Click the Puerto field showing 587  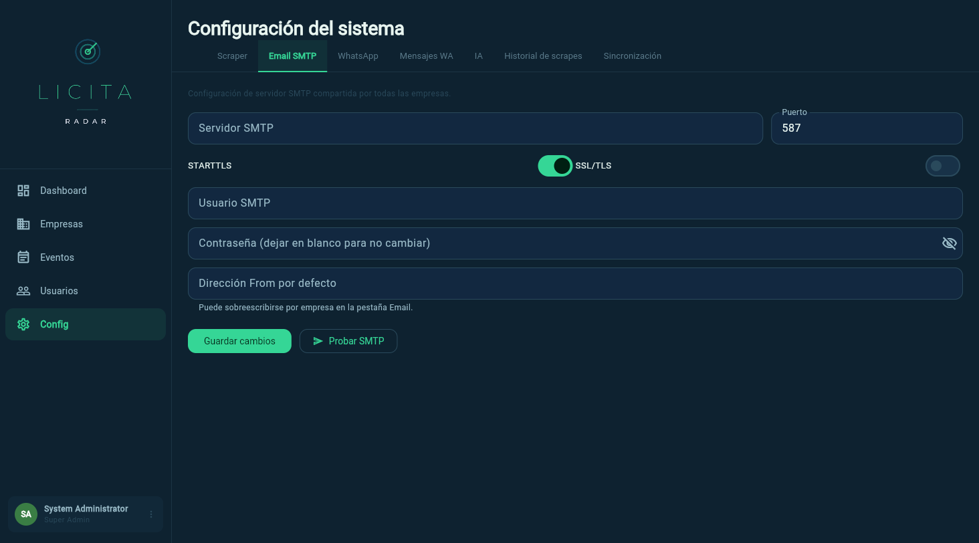867,128
